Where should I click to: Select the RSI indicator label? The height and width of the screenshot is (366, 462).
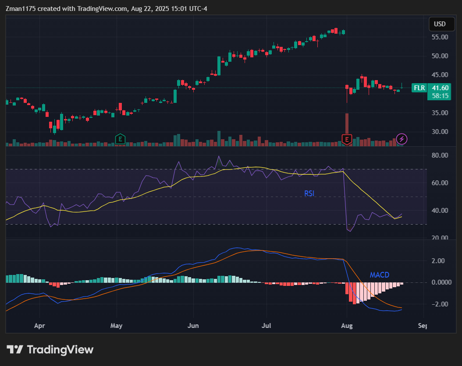tap(309, 193)
